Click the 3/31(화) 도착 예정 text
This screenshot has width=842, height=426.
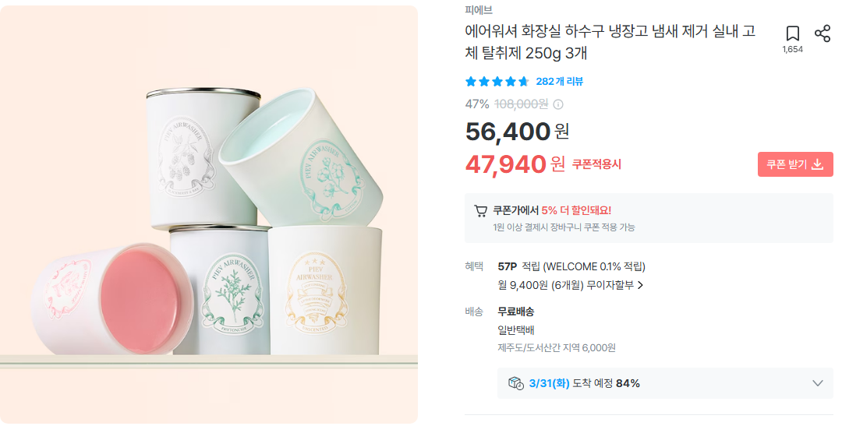585,383
